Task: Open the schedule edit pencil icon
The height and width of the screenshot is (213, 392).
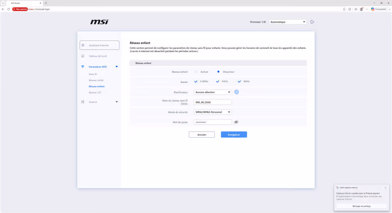Action: click(237, 92)
